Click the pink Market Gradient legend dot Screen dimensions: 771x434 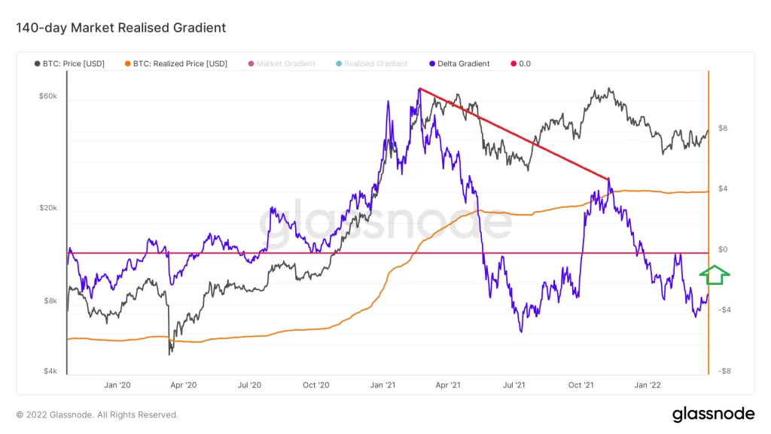pos(251,64)
